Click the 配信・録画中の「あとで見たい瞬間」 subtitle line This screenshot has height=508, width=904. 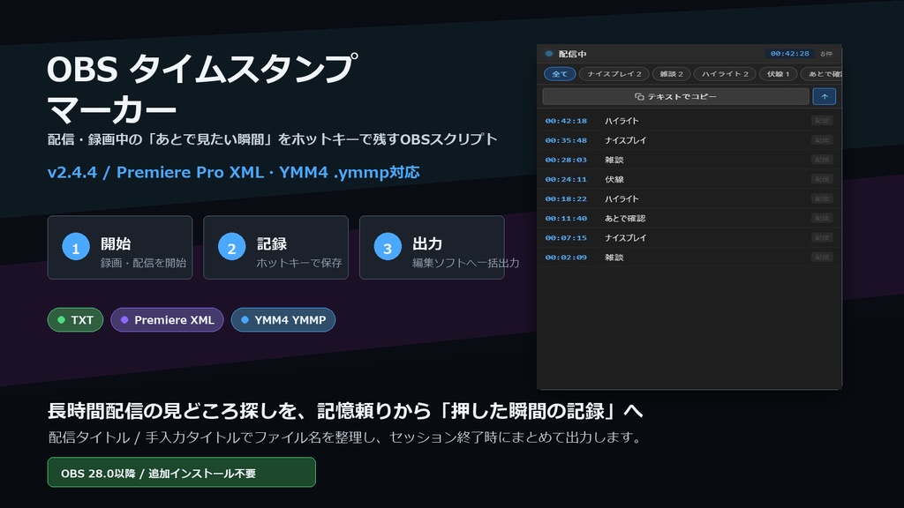click(272, 139)
